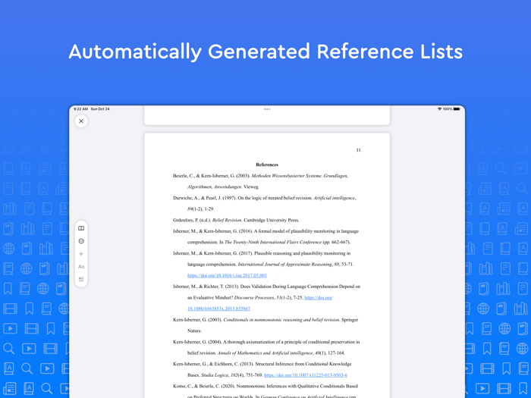
Task: Open the ijar.2017.05.003 DOI link
Action: tap(227, 275)
